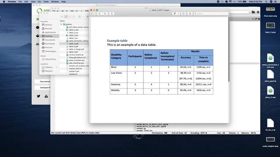280x157 pixels.
Task: Open the Window menu
Action: click(x=55, y=2)
